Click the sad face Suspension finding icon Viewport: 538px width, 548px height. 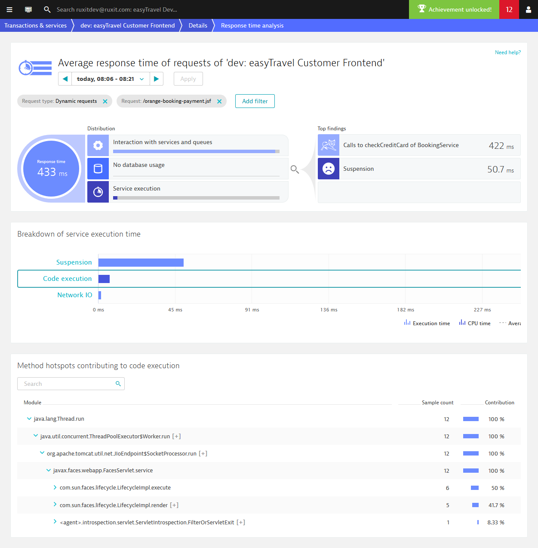pyautogui.click(x=329, y=169)
